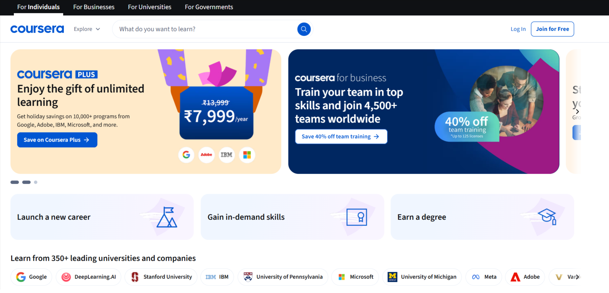Select the third small carousel dot
The image size is (609, 293).
point(36,182)
